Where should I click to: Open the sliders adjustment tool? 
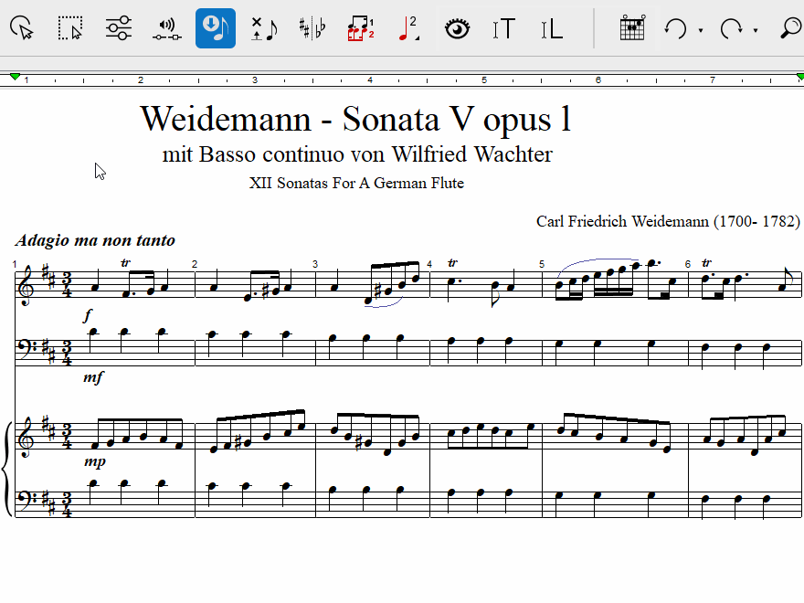tap(119, 28)
